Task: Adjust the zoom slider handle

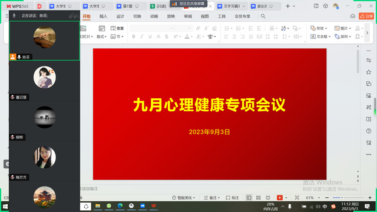Action: [x=342, y=198]
